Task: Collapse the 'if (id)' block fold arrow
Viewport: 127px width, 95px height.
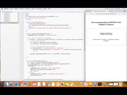Action: [23, 67]
